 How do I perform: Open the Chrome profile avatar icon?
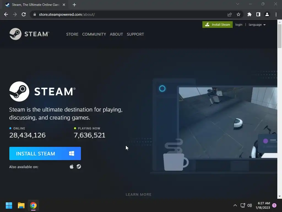click(267, 14)
